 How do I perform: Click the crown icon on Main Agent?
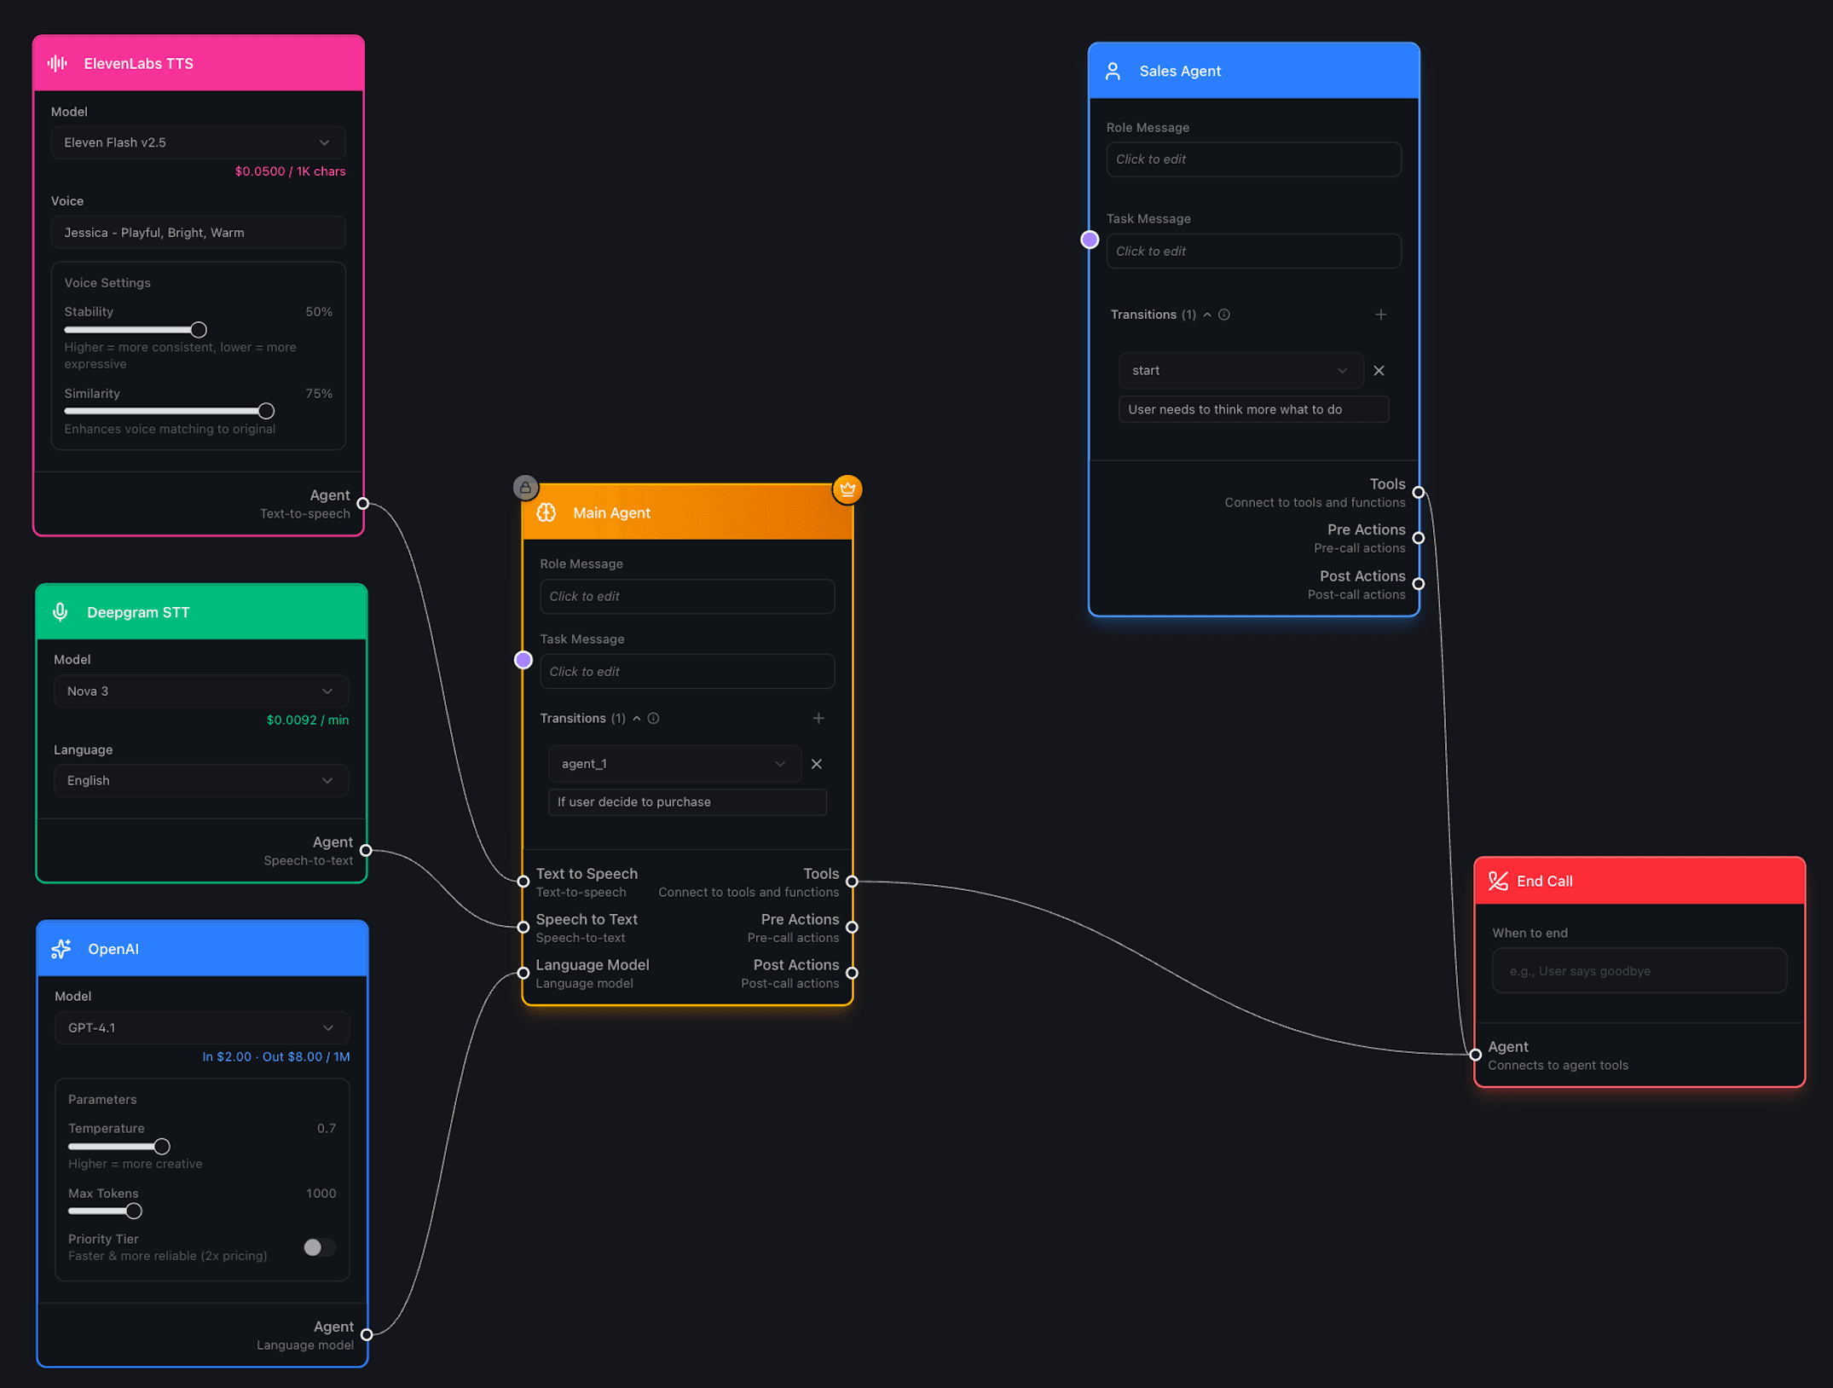click(847, 489)
